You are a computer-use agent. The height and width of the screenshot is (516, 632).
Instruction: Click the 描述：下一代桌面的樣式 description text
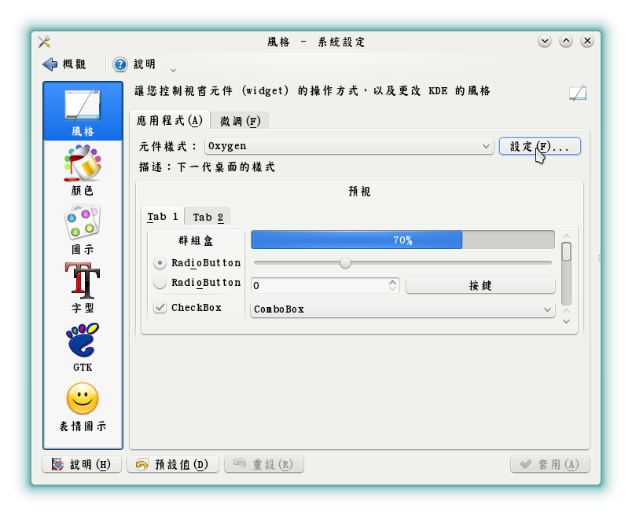tap(207, 167)
